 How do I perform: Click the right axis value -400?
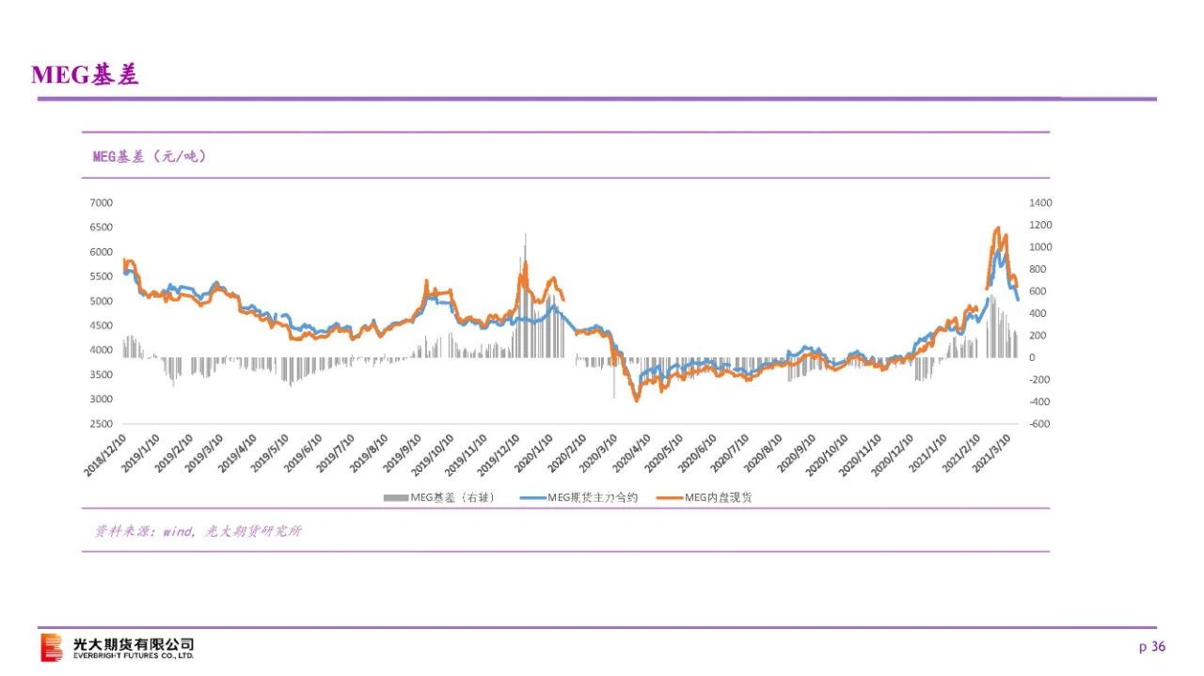click(x=1039, y=401)
